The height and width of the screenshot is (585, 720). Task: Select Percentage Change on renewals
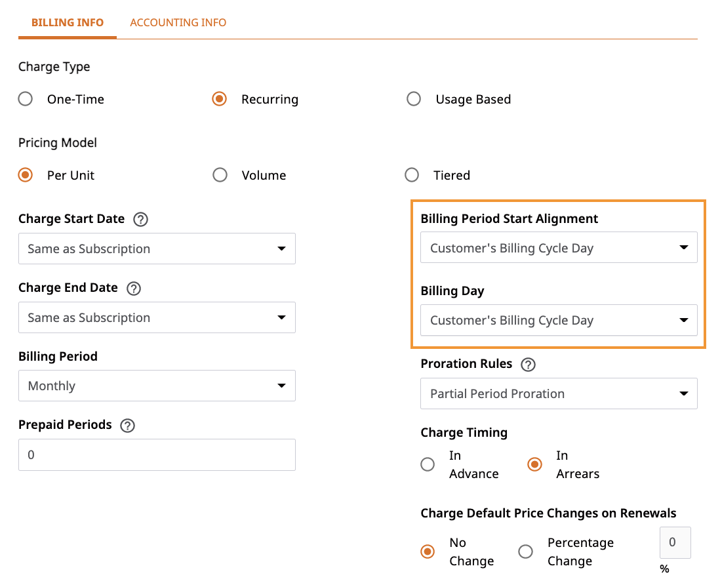click(525, 552)
